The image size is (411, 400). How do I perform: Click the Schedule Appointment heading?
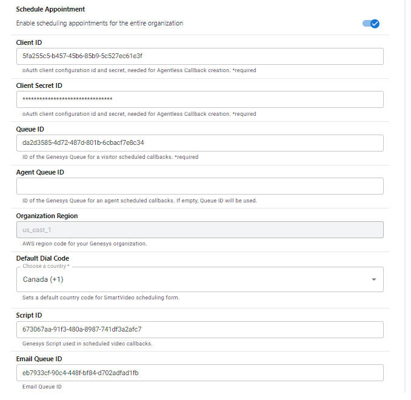50,9
